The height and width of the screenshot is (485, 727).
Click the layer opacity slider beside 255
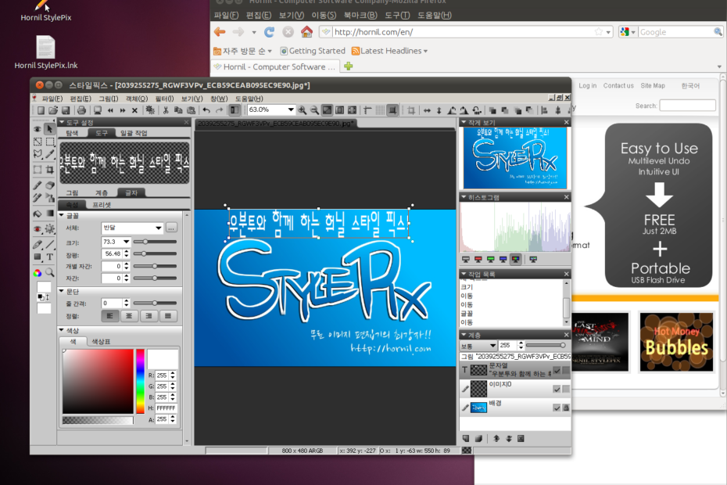coord(546,345)
